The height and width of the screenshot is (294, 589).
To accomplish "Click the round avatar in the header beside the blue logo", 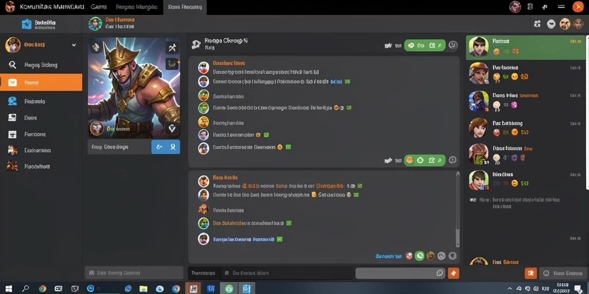I will coord(95,23).
